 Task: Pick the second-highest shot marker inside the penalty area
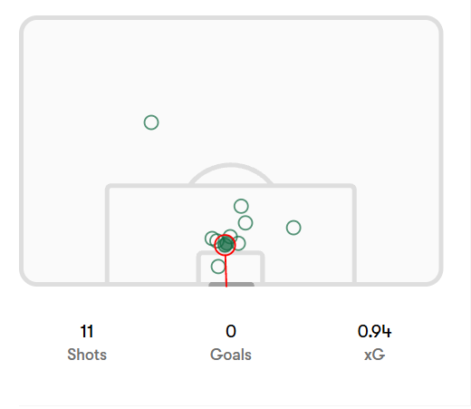245,223
